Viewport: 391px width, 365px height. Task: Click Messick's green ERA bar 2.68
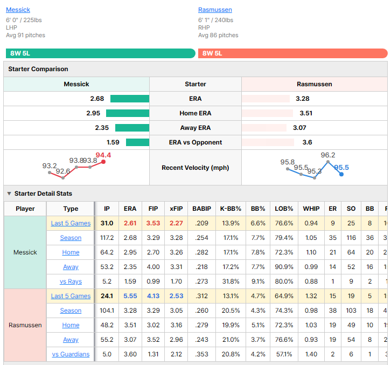[x=130, y=99]
